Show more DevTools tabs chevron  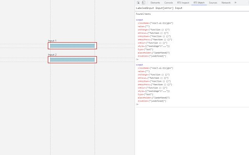[x=235, y=3]
